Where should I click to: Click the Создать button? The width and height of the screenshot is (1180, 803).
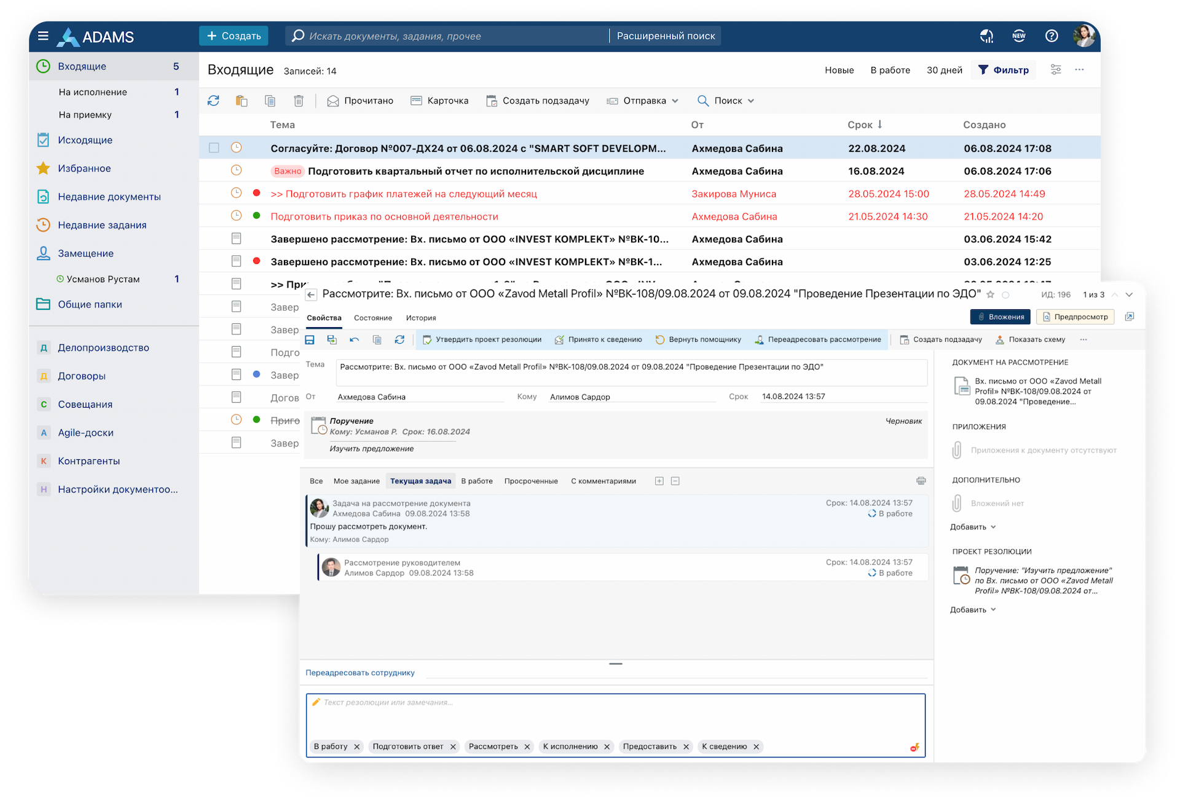[x=234, y=36]
